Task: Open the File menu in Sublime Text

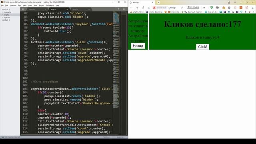Action: pyautogui.click(x=2, y=5)
